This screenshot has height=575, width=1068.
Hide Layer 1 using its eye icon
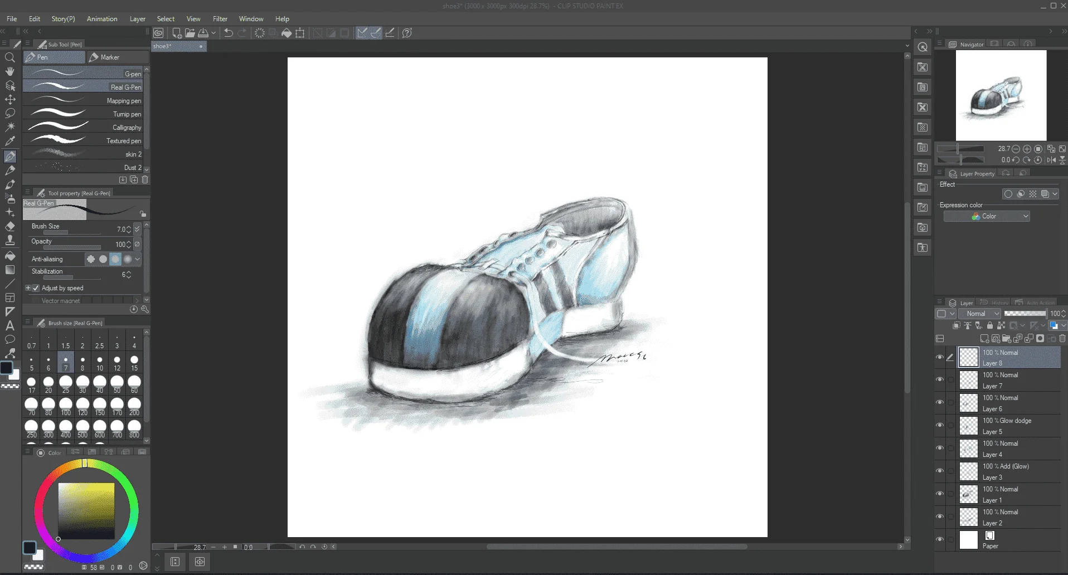point(940,494)
